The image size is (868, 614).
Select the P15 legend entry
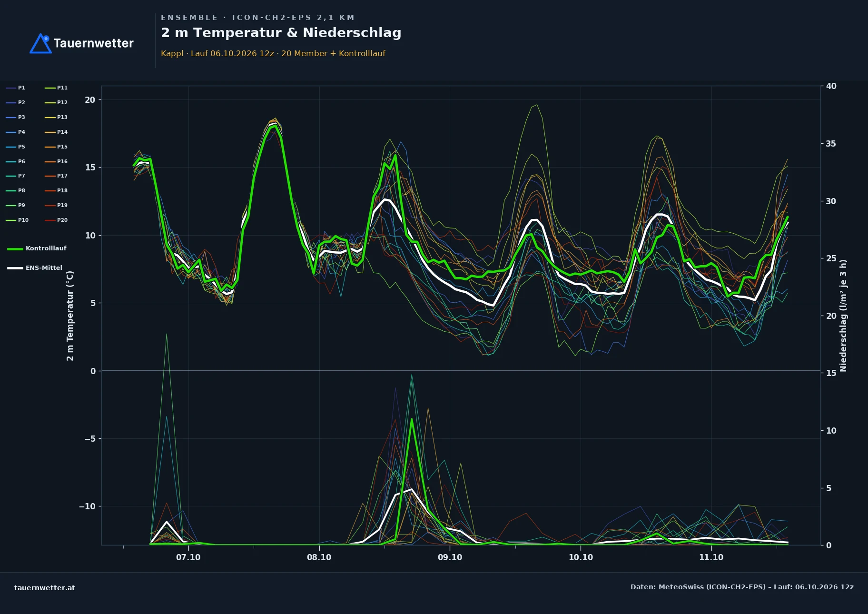click(56, 147)
